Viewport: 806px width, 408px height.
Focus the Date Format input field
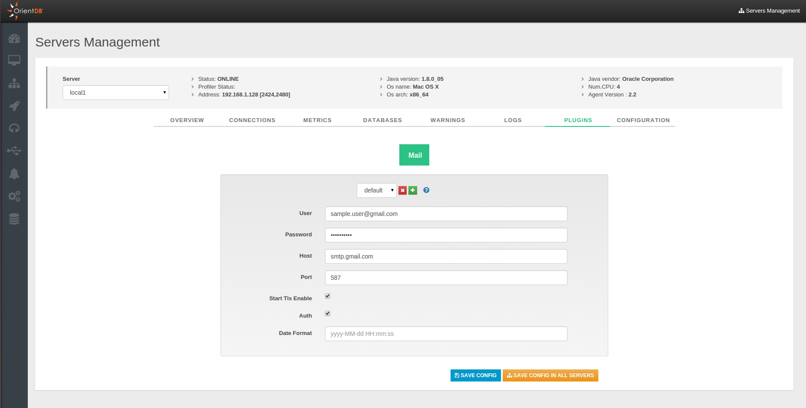(446, 334)
